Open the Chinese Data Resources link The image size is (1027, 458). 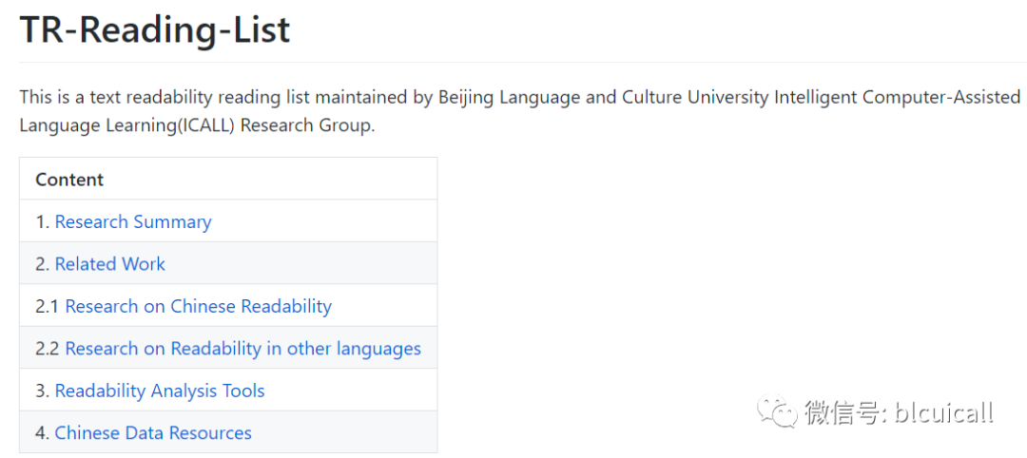[153, 433]
